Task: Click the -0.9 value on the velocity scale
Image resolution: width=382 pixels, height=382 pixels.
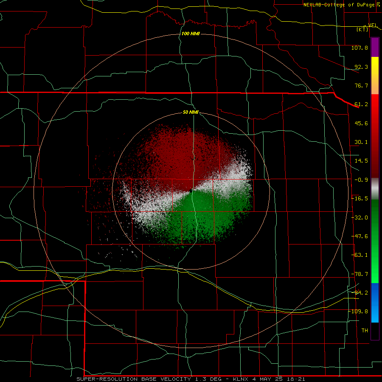Action: [x=361, y=180]
